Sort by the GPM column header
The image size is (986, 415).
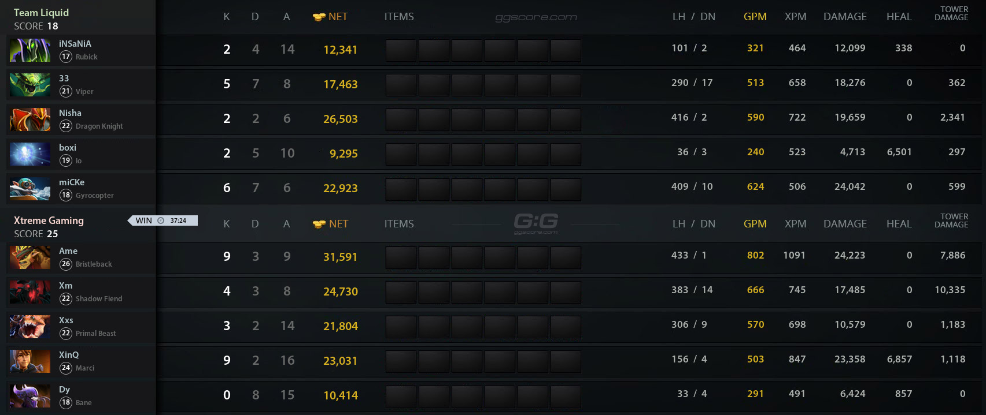(x=755, y=17)
